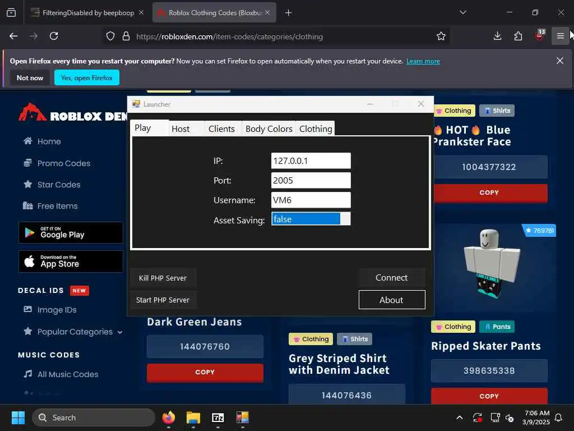
Task: Click the Windows taskbar Search box
Action: point(94,418)
